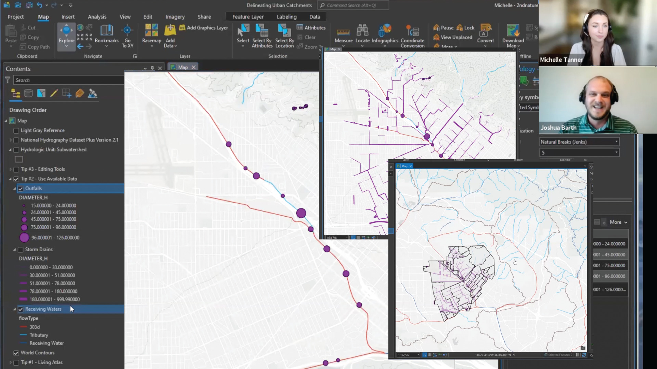Switch to the Insert ribbon tab
The image size is (657, 369).
(68, 17)
